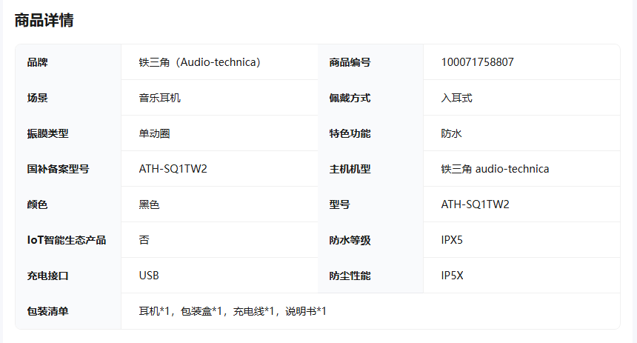Click the 否 value
The image size is (637, 343).
coord(144,240)
